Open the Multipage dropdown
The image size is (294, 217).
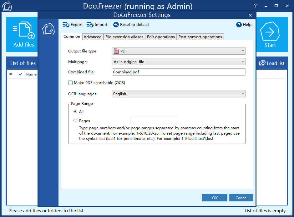tap(179, 62)
